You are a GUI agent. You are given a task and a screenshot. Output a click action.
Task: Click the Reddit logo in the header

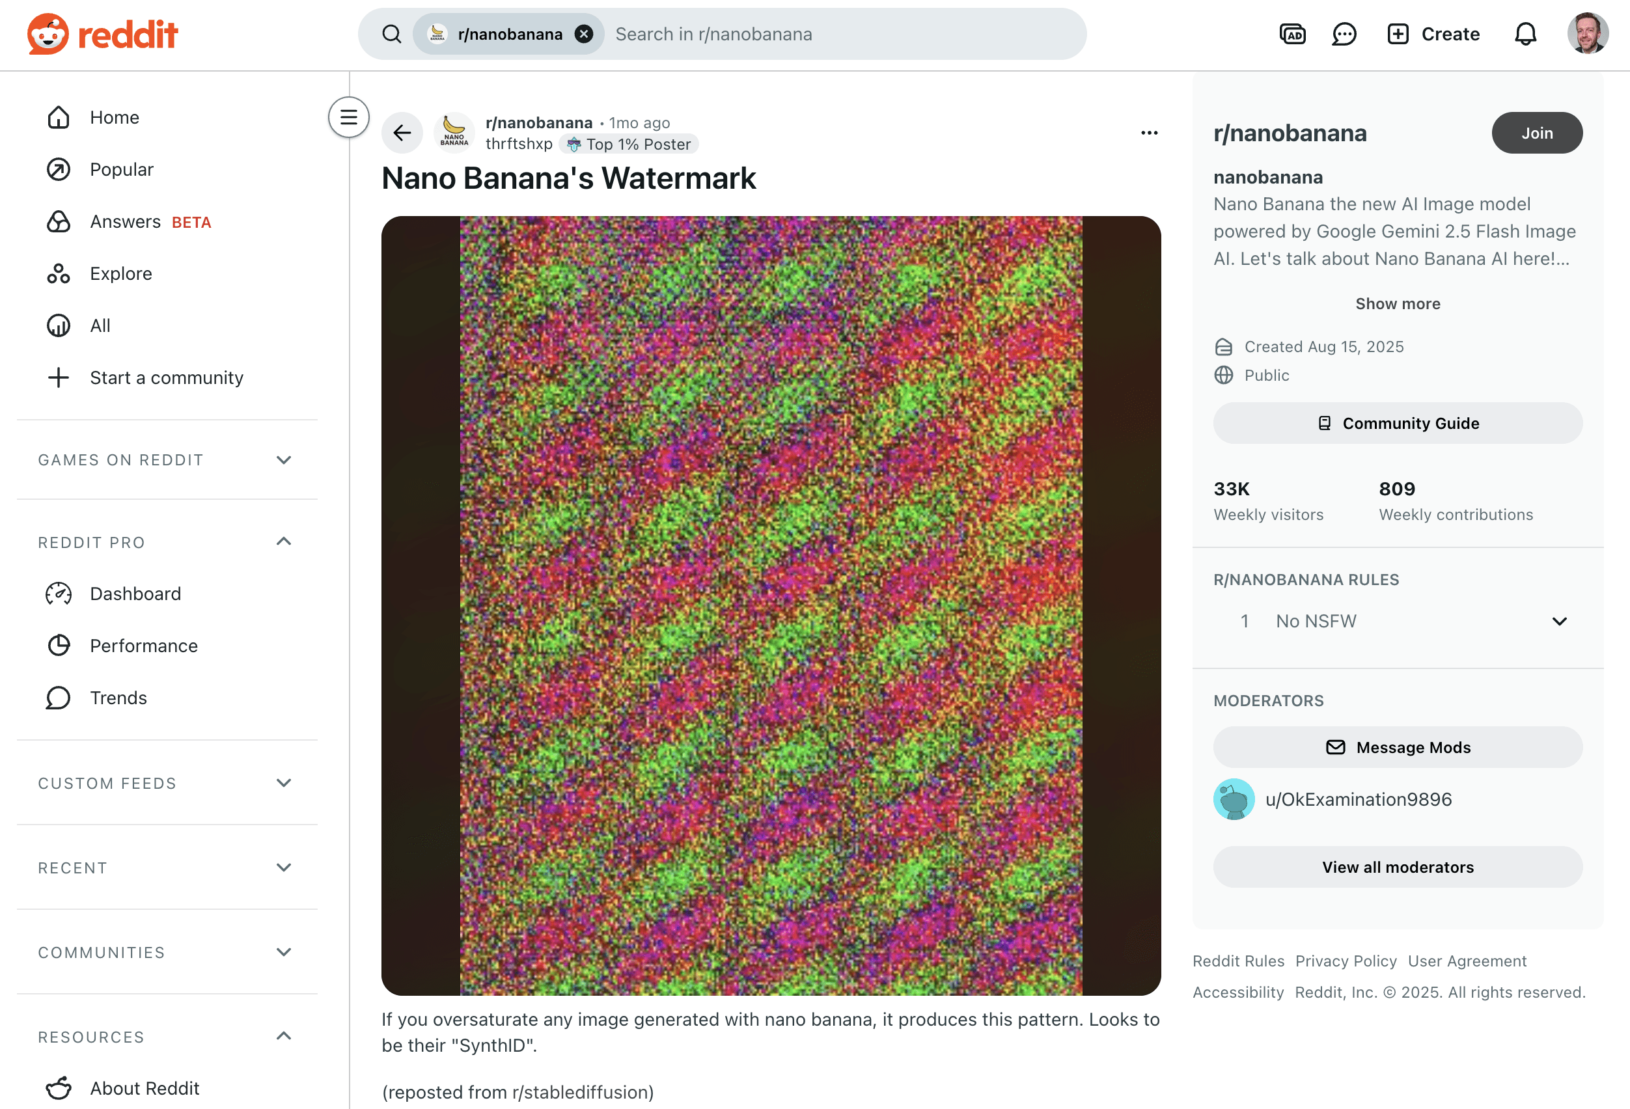tap(102, 34)
